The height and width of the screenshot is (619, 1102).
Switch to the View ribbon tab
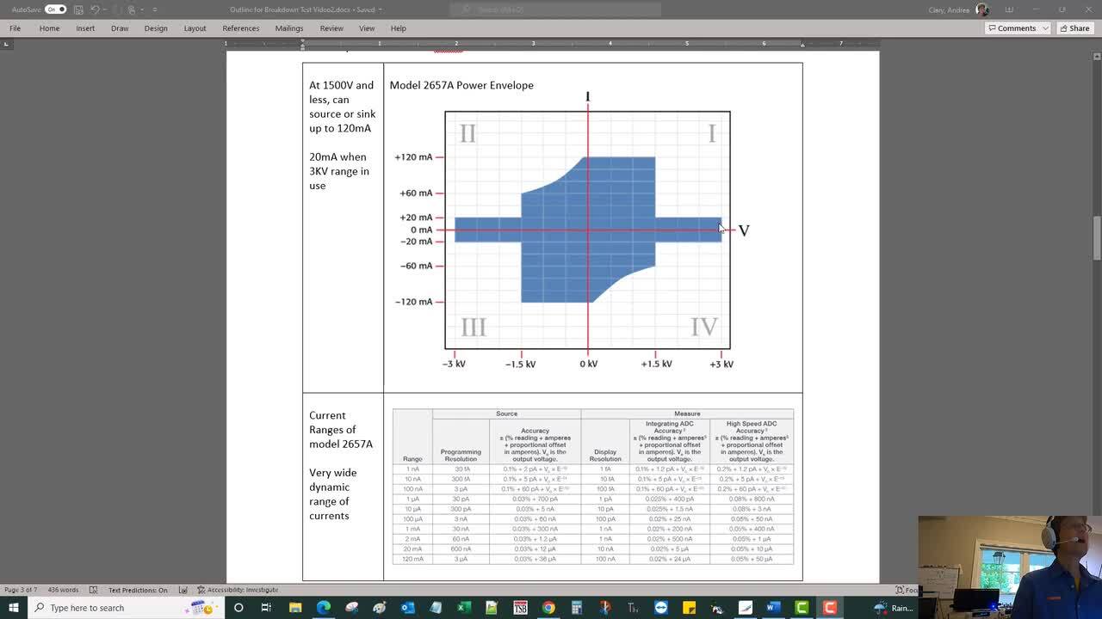coord(367,28)
